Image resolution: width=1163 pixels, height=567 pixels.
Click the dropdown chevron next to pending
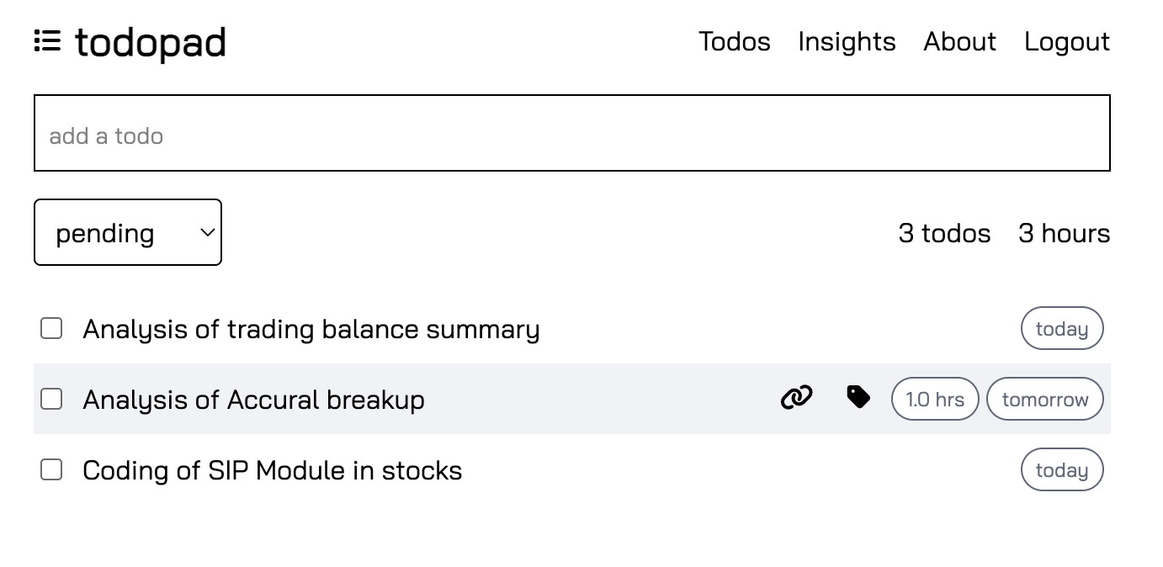pyautogui.click(x=207, y=233)
